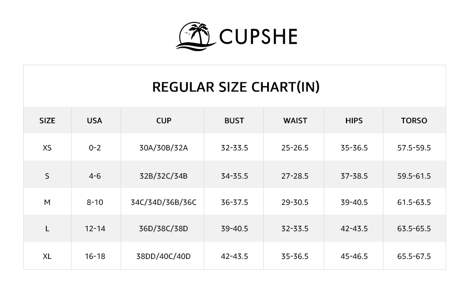Select the TORSO column header
Viewport: 472px width, 292px height.
coord(414,121)
